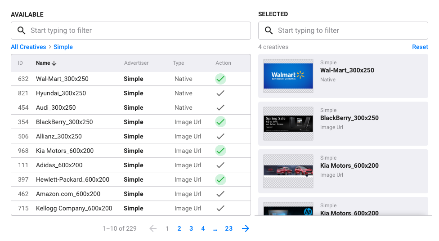Click the '1–10 of 229' range text

[x=120, y=229]
